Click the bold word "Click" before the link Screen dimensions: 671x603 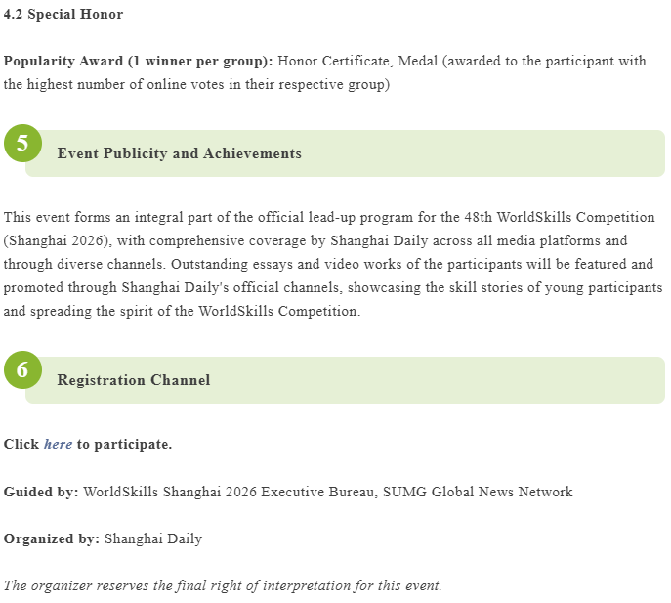coord(21,444)
